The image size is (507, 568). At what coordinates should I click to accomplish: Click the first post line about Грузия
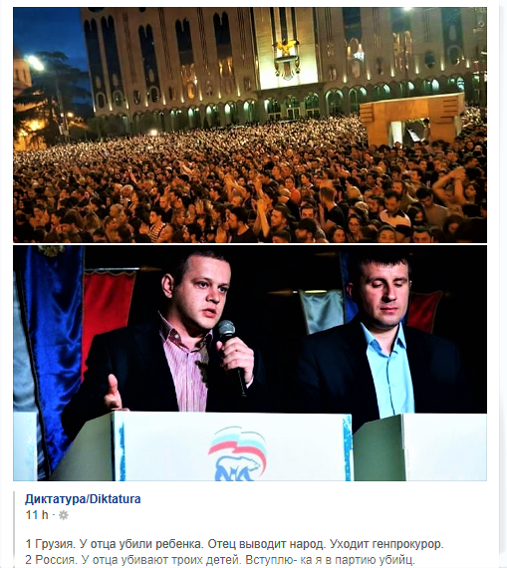coord(235,544)
